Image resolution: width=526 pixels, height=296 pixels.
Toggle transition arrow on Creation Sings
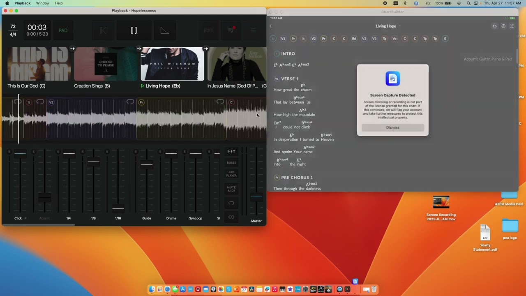139,49
